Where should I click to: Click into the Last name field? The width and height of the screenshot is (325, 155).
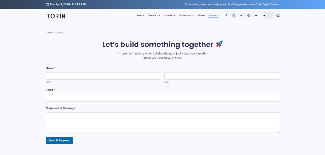(x=222, y=76)
